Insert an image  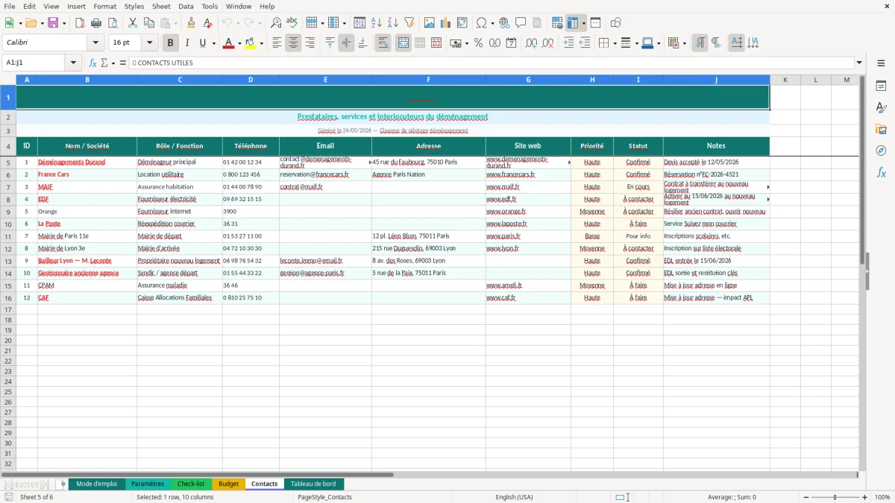click(x=429, y=23)
